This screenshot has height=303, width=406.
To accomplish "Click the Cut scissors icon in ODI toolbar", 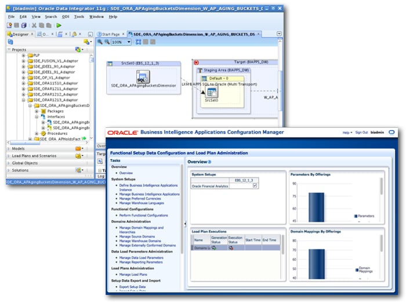I will click(x=34, y=25).
